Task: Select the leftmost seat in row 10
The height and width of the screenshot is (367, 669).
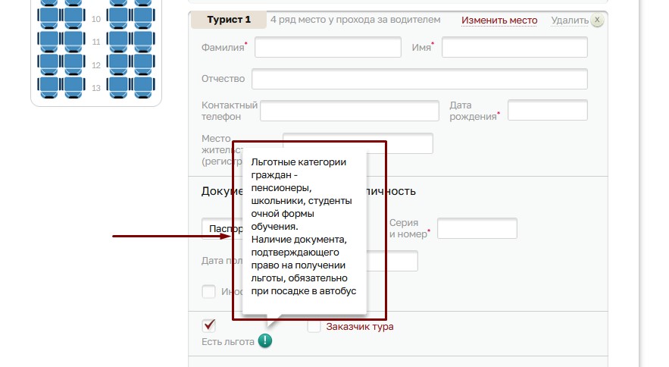Action: coord(50,16)
